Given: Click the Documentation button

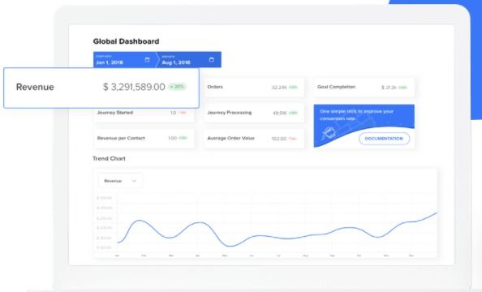Looking at the screenshot, I should 384,139.
